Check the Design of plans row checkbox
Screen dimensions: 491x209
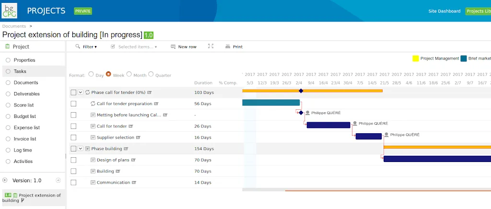73,160
